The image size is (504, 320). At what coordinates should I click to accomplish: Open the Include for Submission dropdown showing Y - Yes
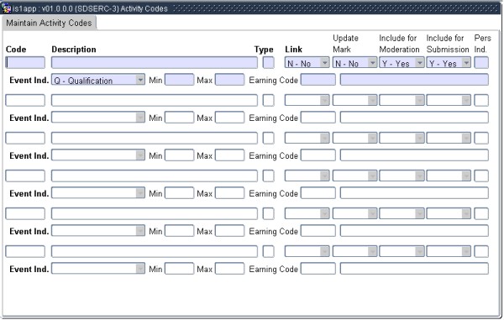449,63
